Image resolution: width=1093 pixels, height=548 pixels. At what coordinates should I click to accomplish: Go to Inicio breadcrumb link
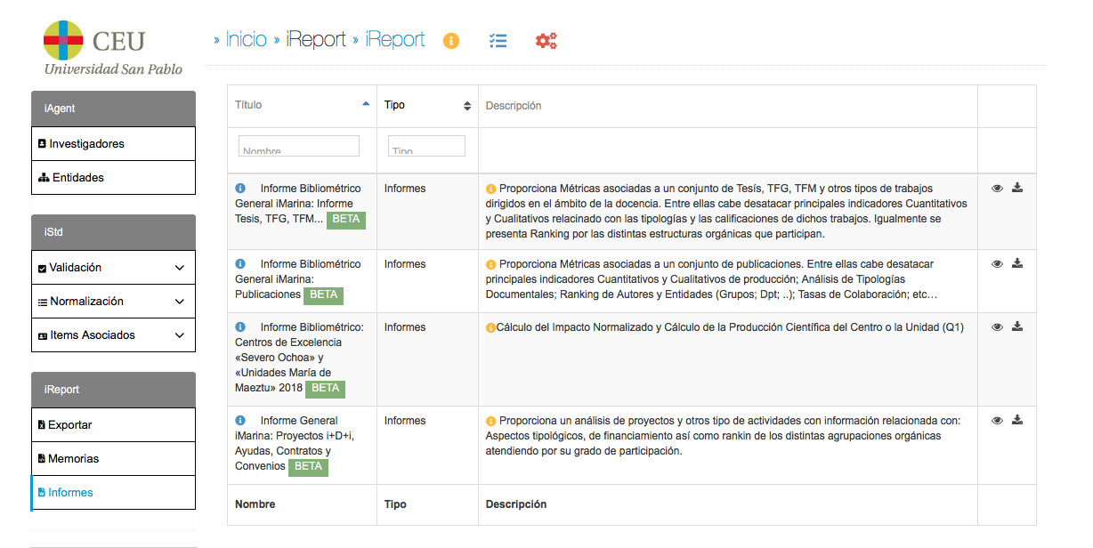246,40
